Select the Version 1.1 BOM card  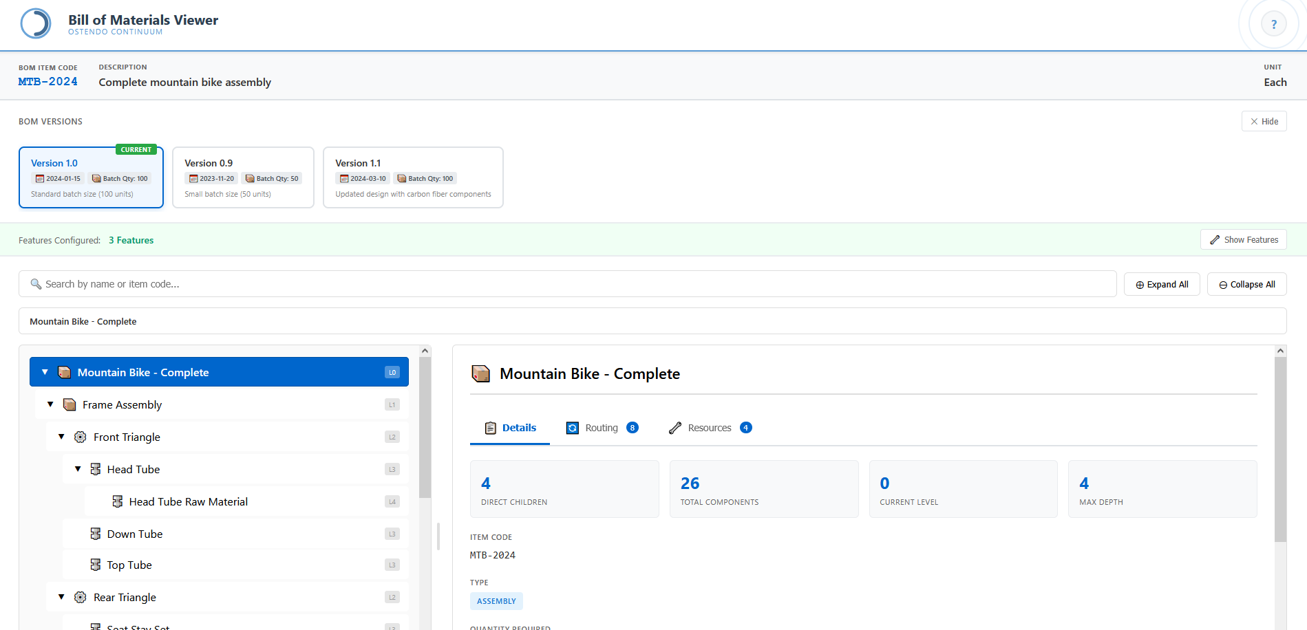[413, 177]
